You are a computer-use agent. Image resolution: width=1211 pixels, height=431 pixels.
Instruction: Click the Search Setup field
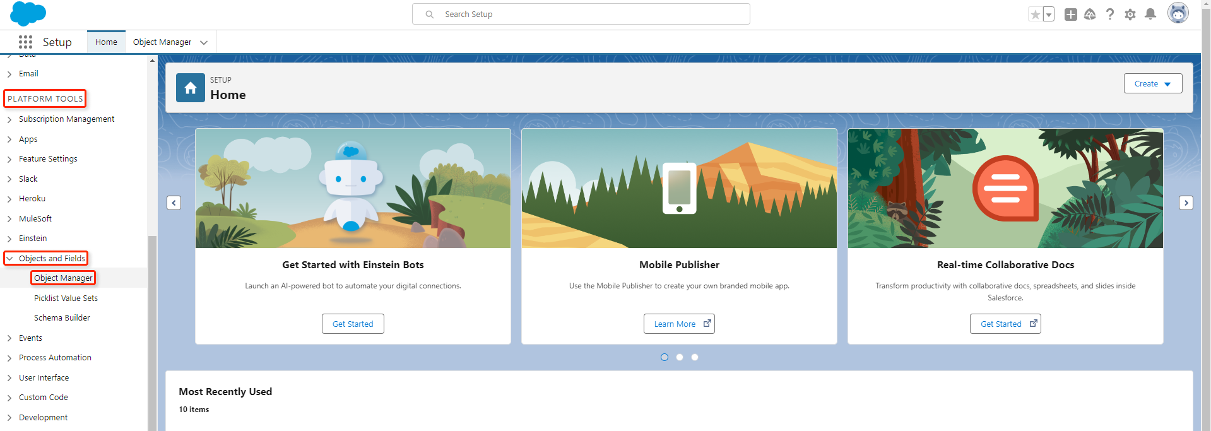click(x=581, y=14)
